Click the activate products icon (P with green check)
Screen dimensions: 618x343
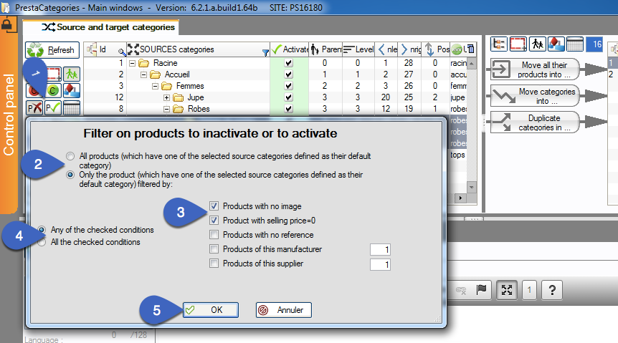point(53,107)
